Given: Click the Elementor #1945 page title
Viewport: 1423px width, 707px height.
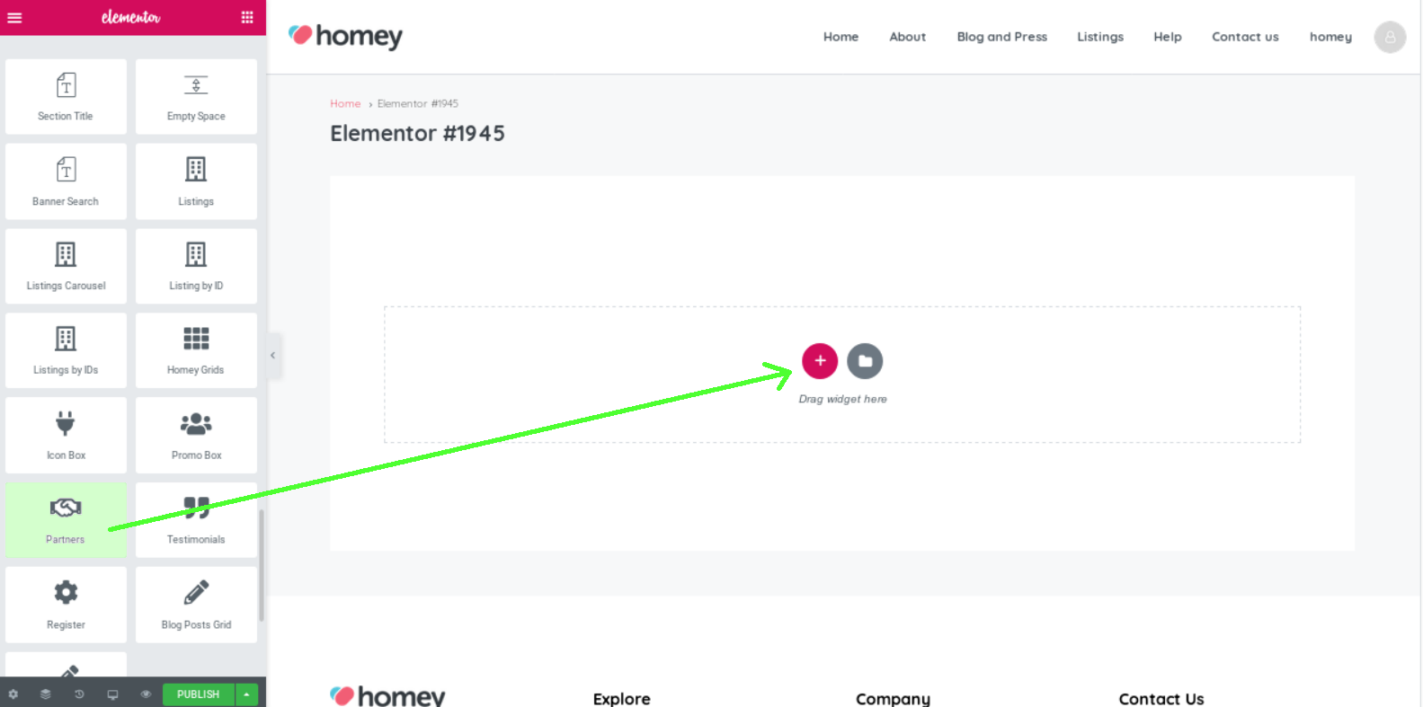Looking at the screenshot, I should pos(417,133).
